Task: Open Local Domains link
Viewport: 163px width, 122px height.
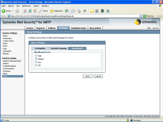Action: click(x=8, y=69)
